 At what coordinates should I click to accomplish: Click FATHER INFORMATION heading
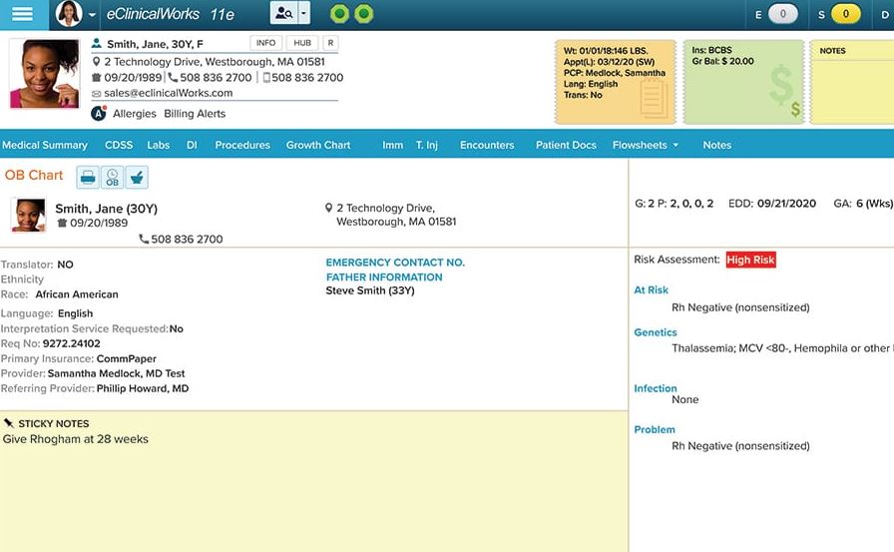click(384, 277)
